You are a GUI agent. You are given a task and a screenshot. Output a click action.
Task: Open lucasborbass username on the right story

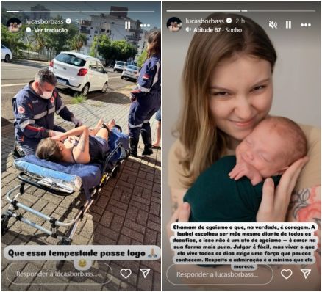click(x=204, y=21)
